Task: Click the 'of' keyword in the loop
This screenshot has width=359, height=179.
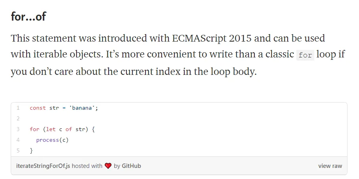Action: coord(69,129)
